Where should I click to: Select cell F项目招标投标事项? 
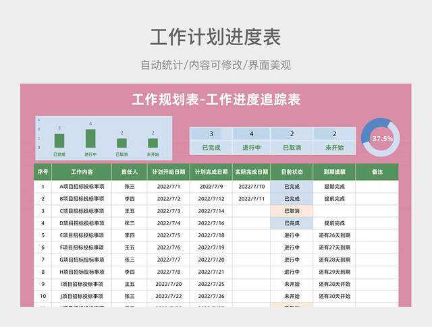coord(82,247)
